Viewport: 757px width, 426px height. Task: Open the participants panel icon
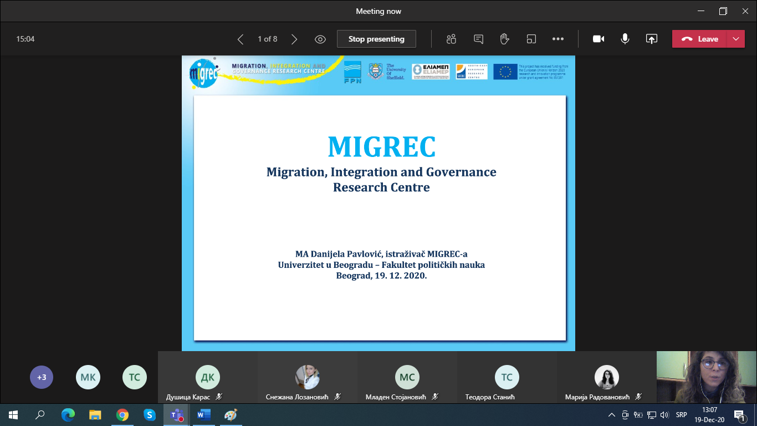451,39
